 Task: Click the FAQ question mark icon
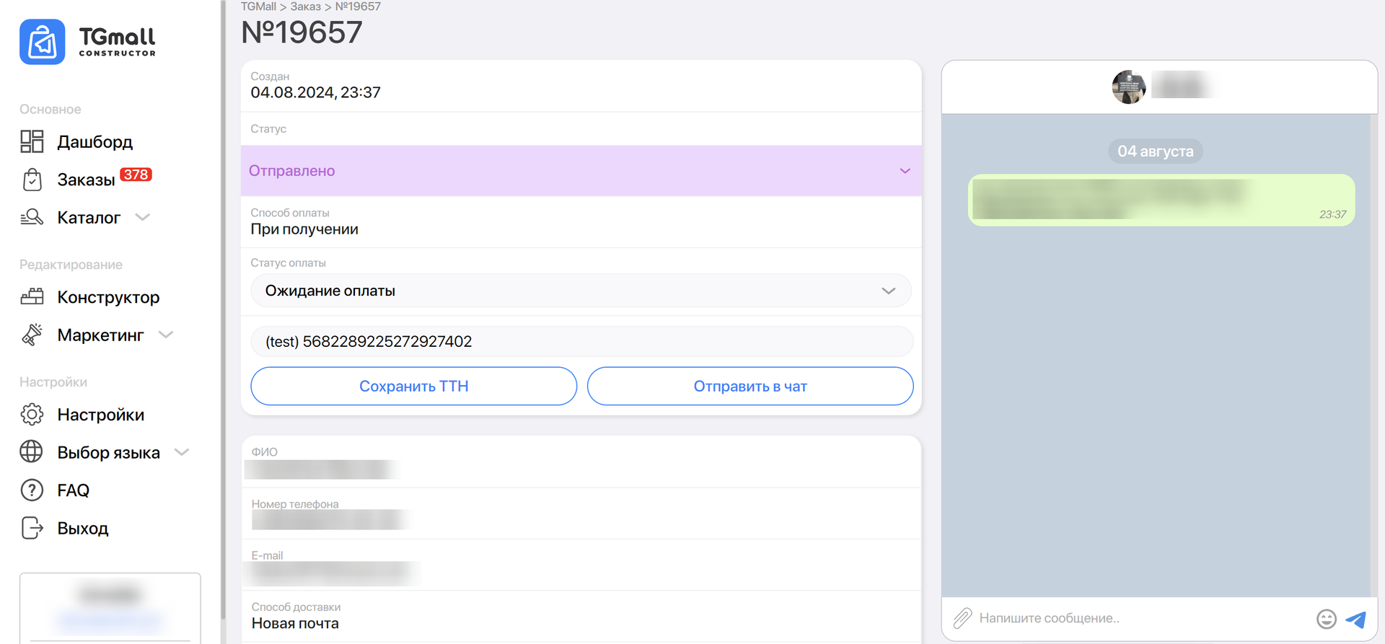pos(32,490)
